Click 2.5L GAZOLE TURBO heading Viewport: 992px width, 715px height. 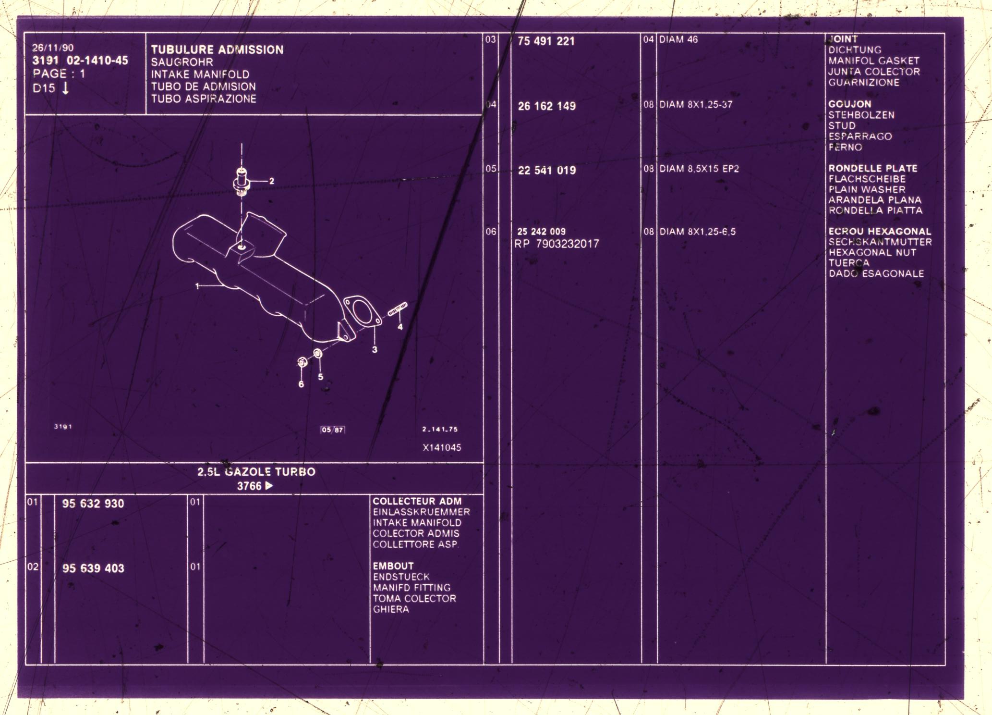256,472
